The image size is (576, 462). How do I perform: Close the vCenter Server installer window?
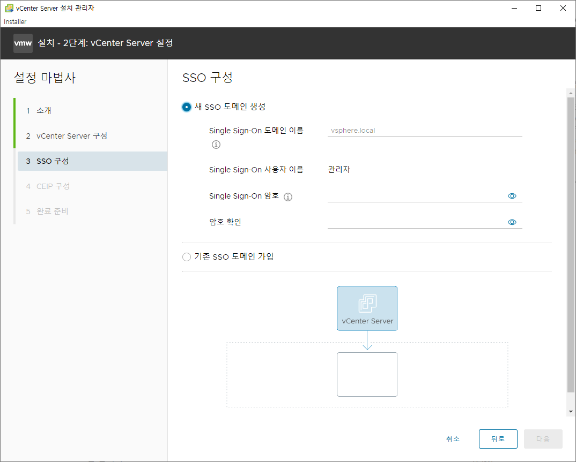click(x=563, y=8)
